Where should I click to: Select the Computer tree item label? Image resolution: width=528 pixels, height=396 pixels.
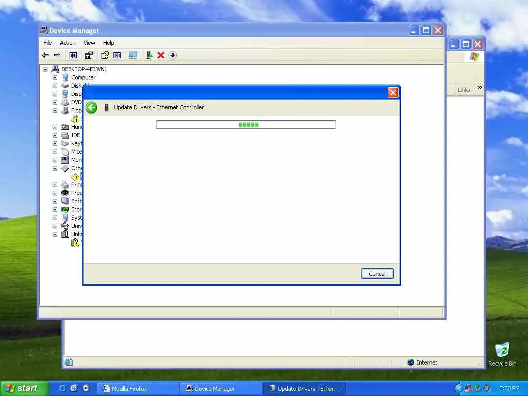pos(83,77)
